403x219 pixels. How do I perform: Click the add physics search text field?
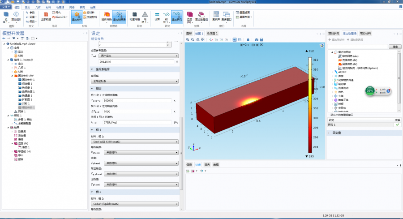[x=358, y=47]
